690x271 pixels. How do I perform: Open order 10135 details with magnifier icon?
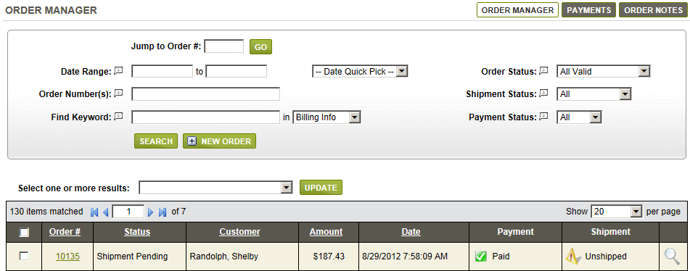pyautogui.click(x=672, y=256)
